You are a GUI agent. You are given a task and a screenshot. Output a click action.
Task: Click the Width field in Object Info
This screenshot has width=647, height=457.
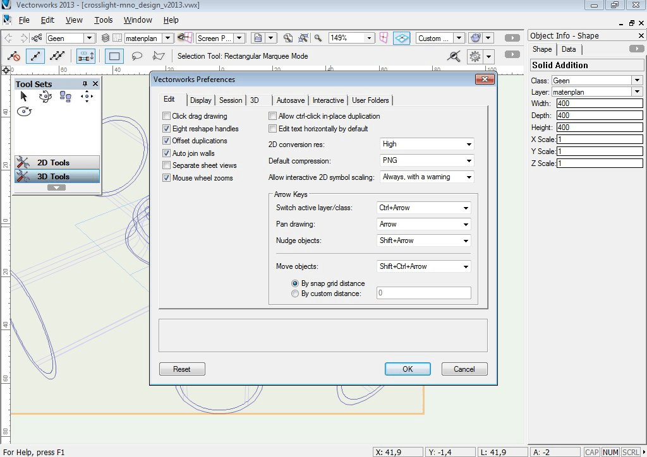point(599,104)
